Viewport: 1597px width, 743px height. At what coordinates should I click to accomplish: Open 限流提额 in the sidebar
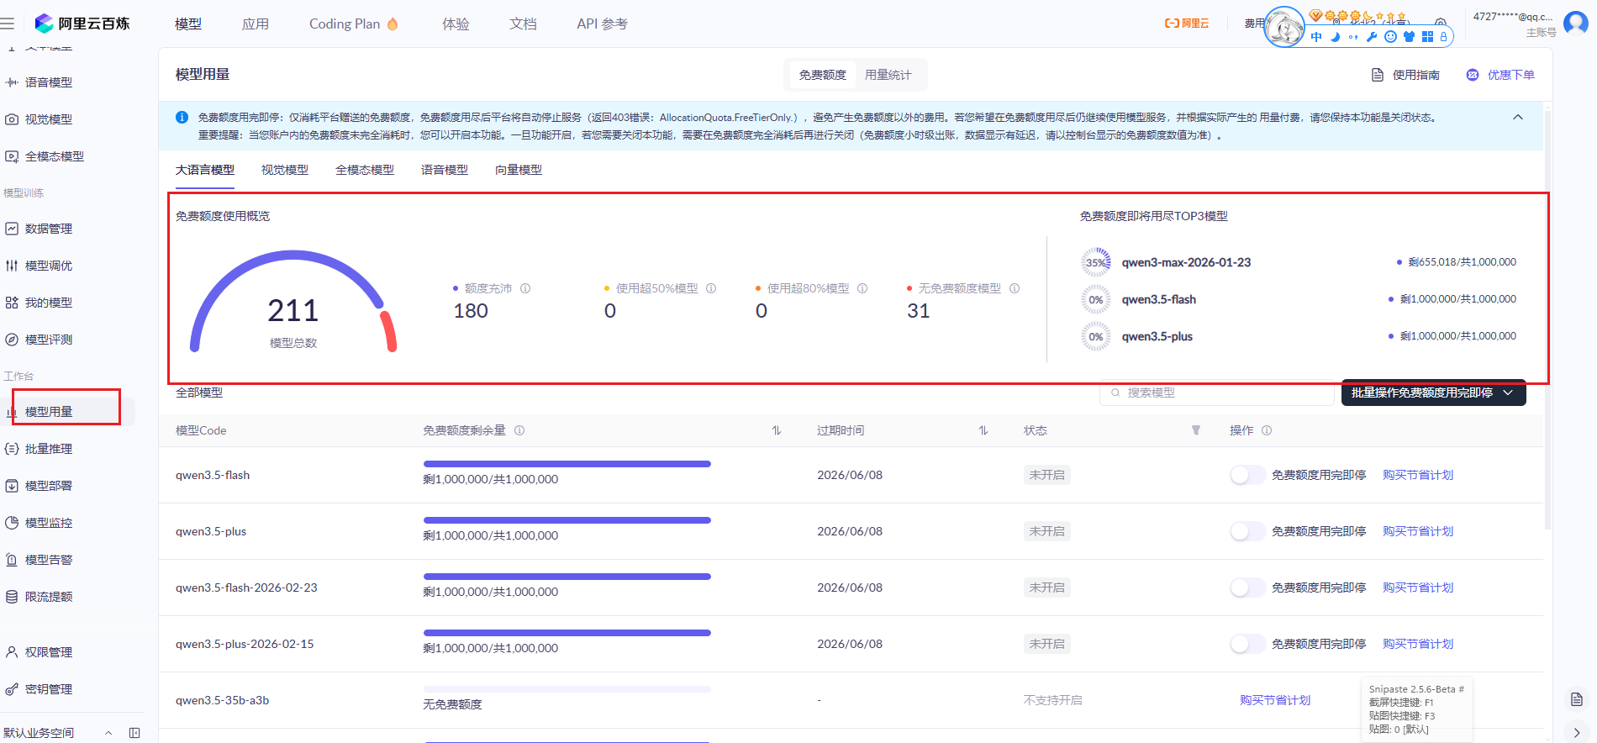point(48,597)
